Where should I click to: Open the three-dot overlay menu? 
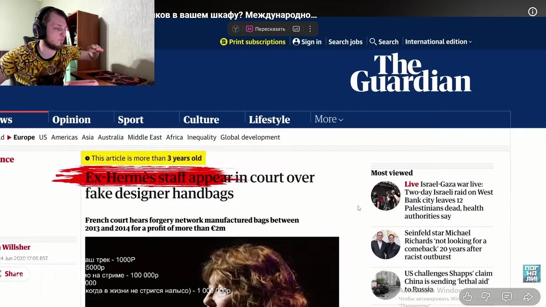tap(310, 29)
